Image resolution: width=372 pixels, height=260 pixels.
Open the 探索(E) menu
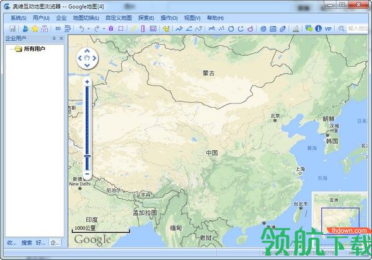(x=146, y=18)
